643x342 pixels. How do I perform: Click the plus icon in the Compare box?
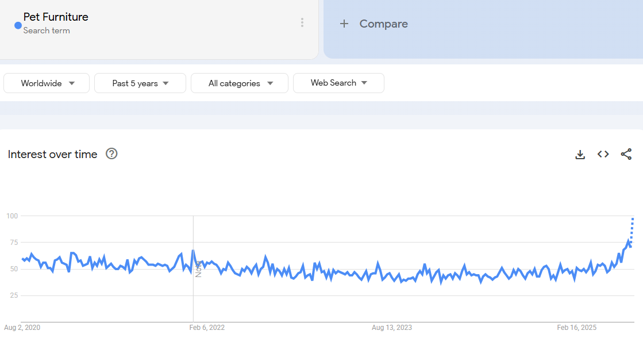point(344,24)
